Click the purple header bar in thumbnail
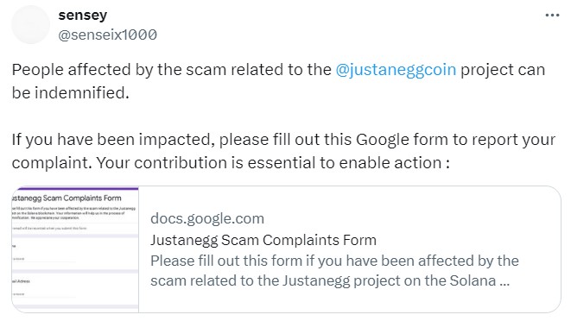This screenshot has height=321, width=571. [x=75, y=188]
